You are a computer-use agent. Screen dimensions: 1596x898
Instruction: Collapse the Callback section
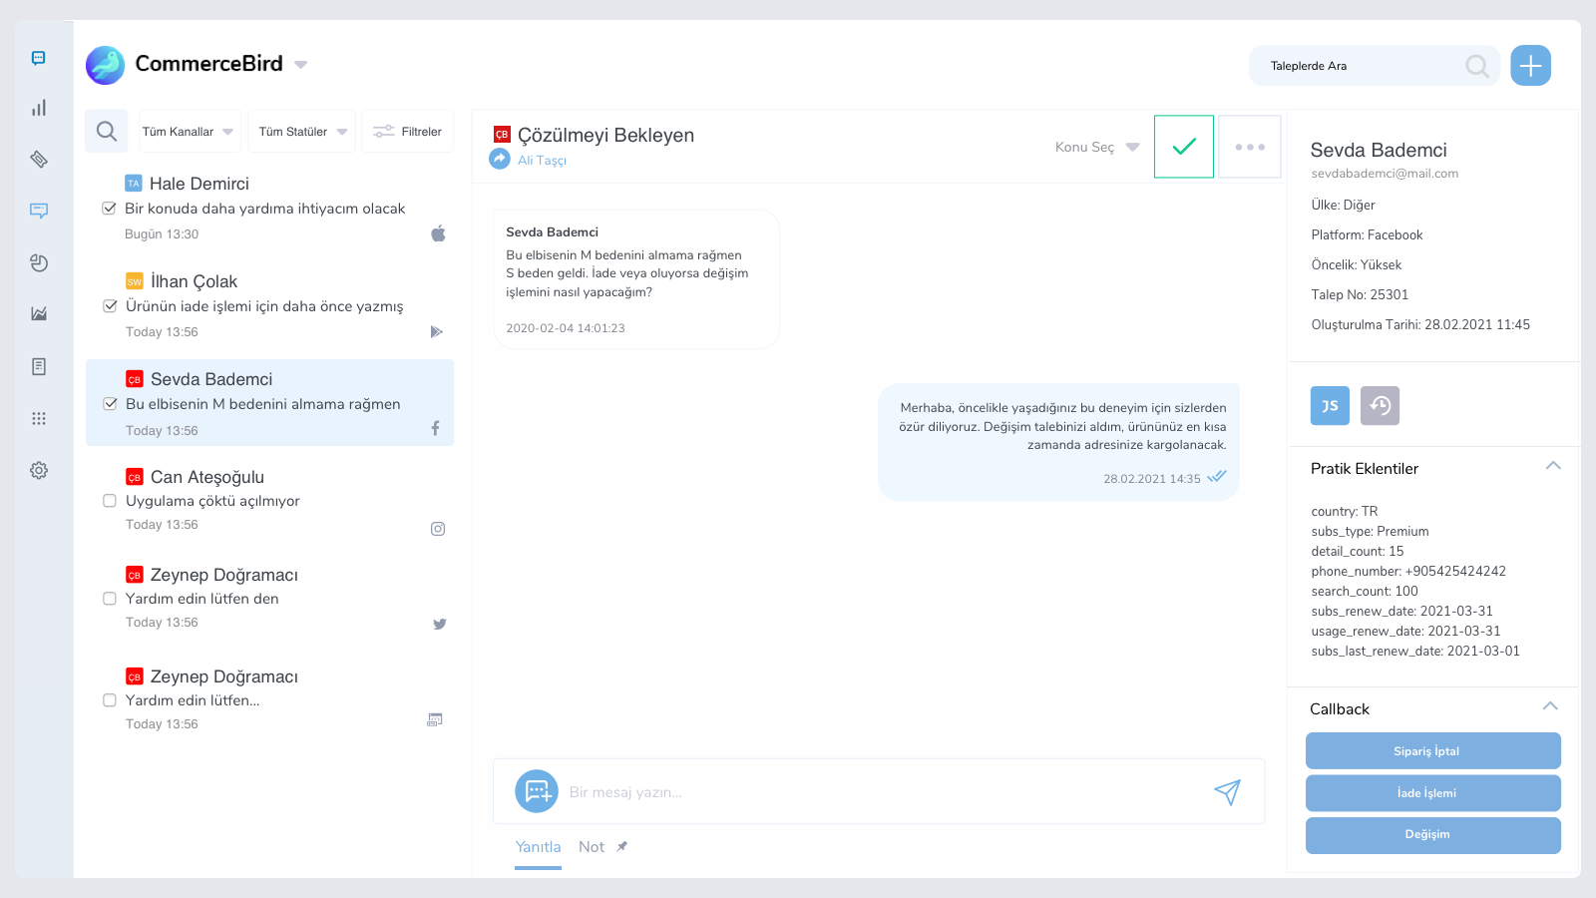point(1550,706)
